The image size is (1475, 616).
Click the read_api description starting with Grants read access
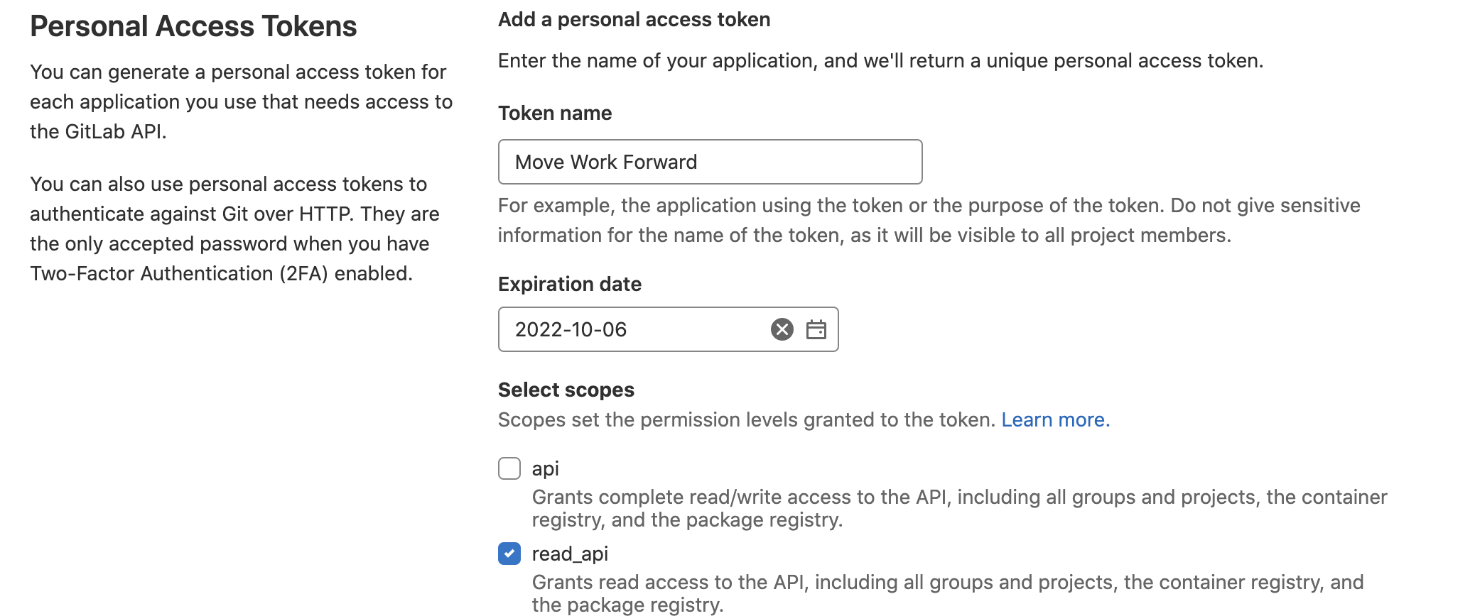[948, 593]
